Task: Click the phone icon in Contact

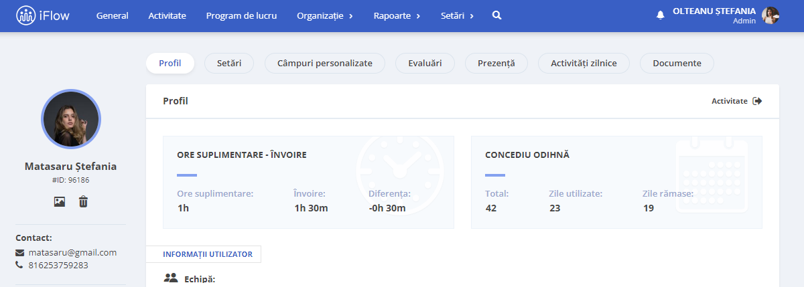Action: (19, 265)
